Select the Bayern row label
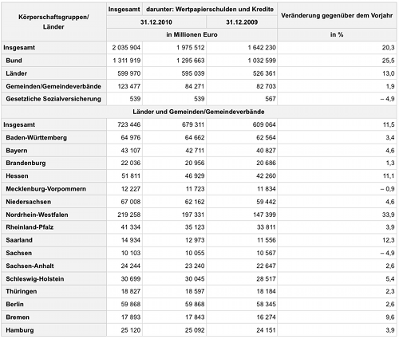The image size is (399, 339). [17, 151]
